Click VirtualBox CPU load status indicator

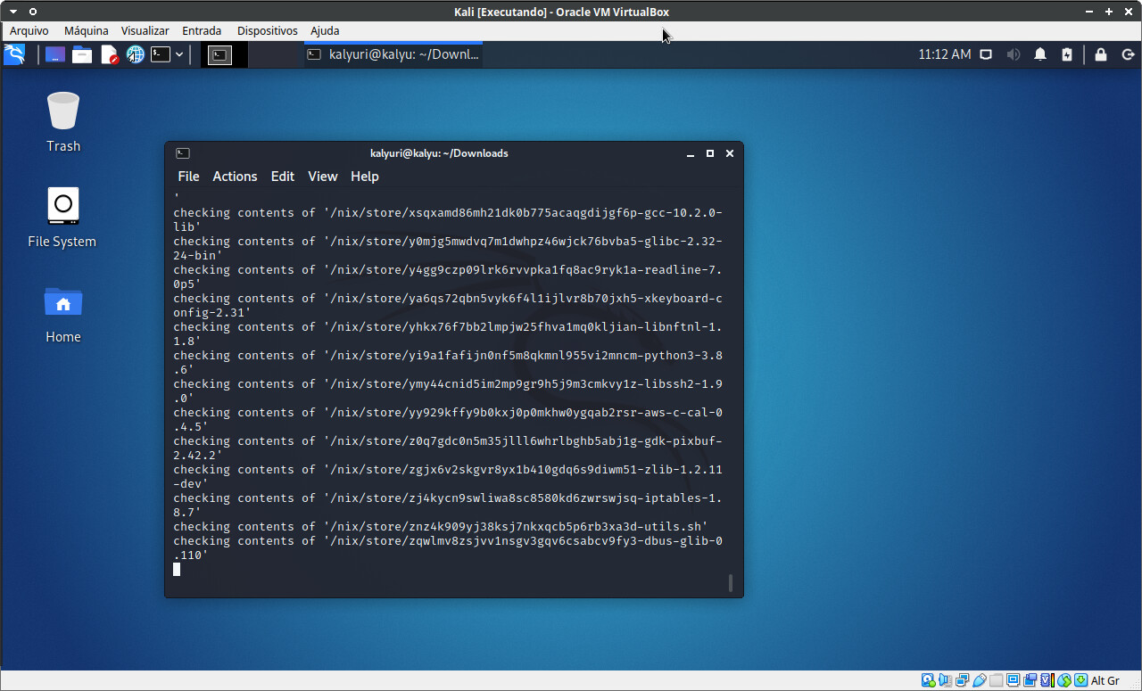(1047, 680)
